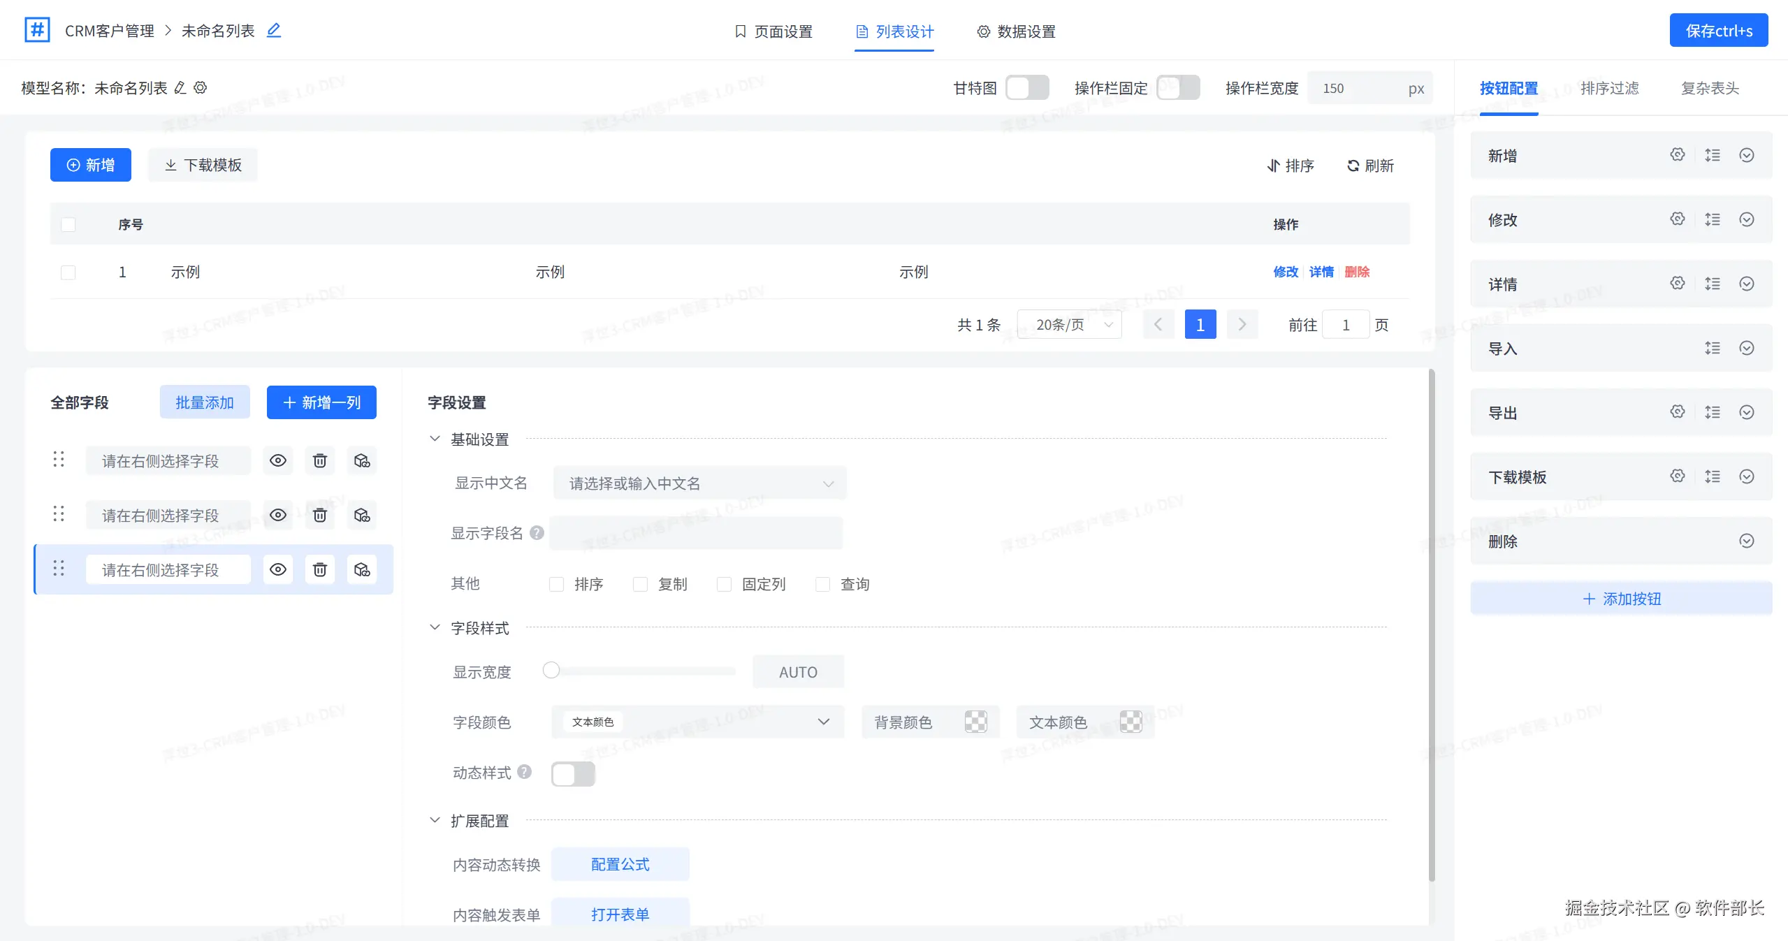The width and height of the screenshot is (1788, 941).
Task: Click the edit pencil icon beside 未命名列表 breadcrumb
Action: (x=274, y=31)
